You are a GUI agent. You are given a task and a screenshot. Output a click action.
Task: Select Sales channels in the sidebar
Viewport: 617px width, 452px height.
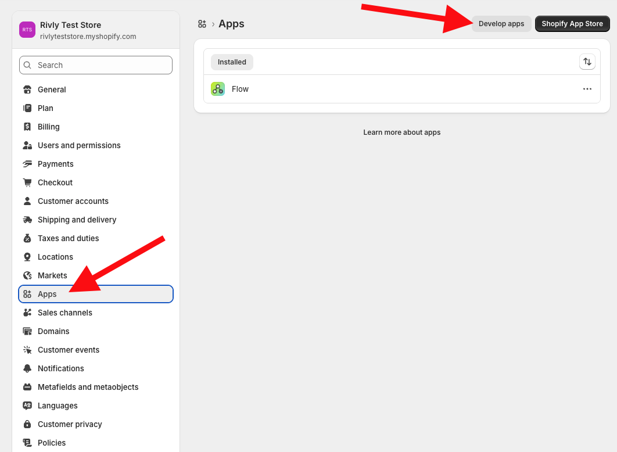tap(65, 313)
